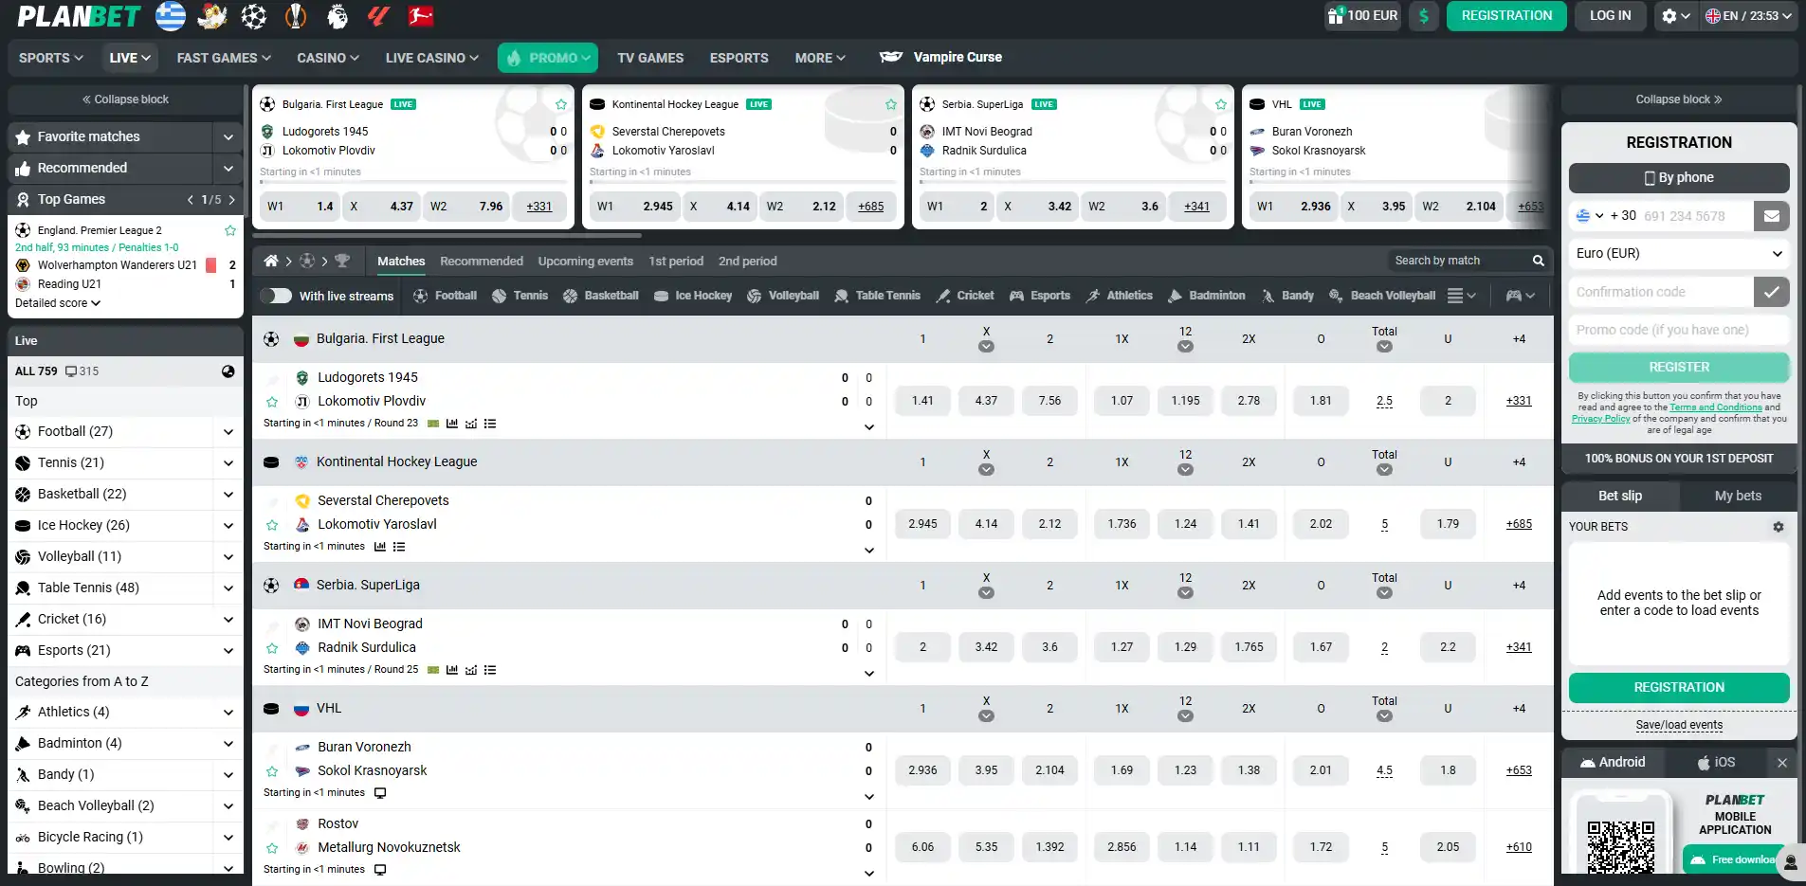This screenshot has height=886, width=1806.
Task: Click the Confirmation code input field
Action: click(1660, 292)
